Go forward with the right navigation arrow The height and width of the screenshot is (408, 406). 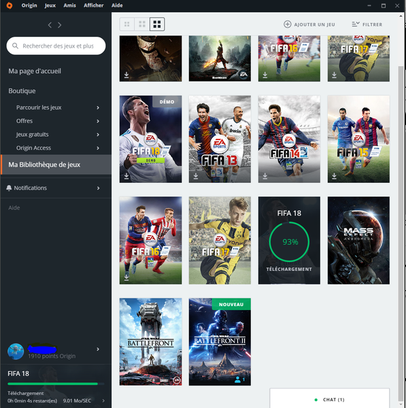tap(60, 25)
